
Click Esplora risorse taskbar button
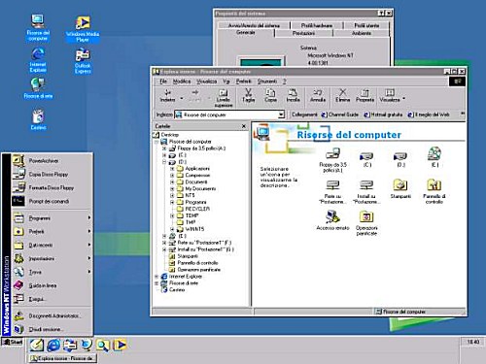pos(62,358)
